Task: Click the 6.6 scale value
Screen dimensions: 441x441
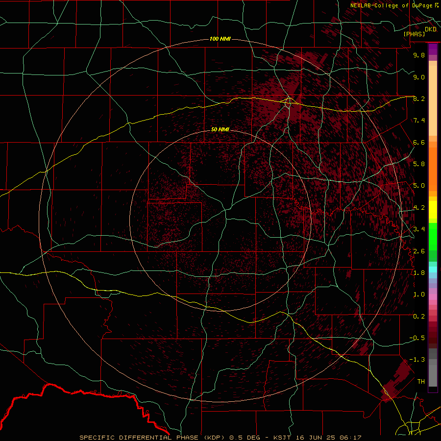Action: pos(419,142)
